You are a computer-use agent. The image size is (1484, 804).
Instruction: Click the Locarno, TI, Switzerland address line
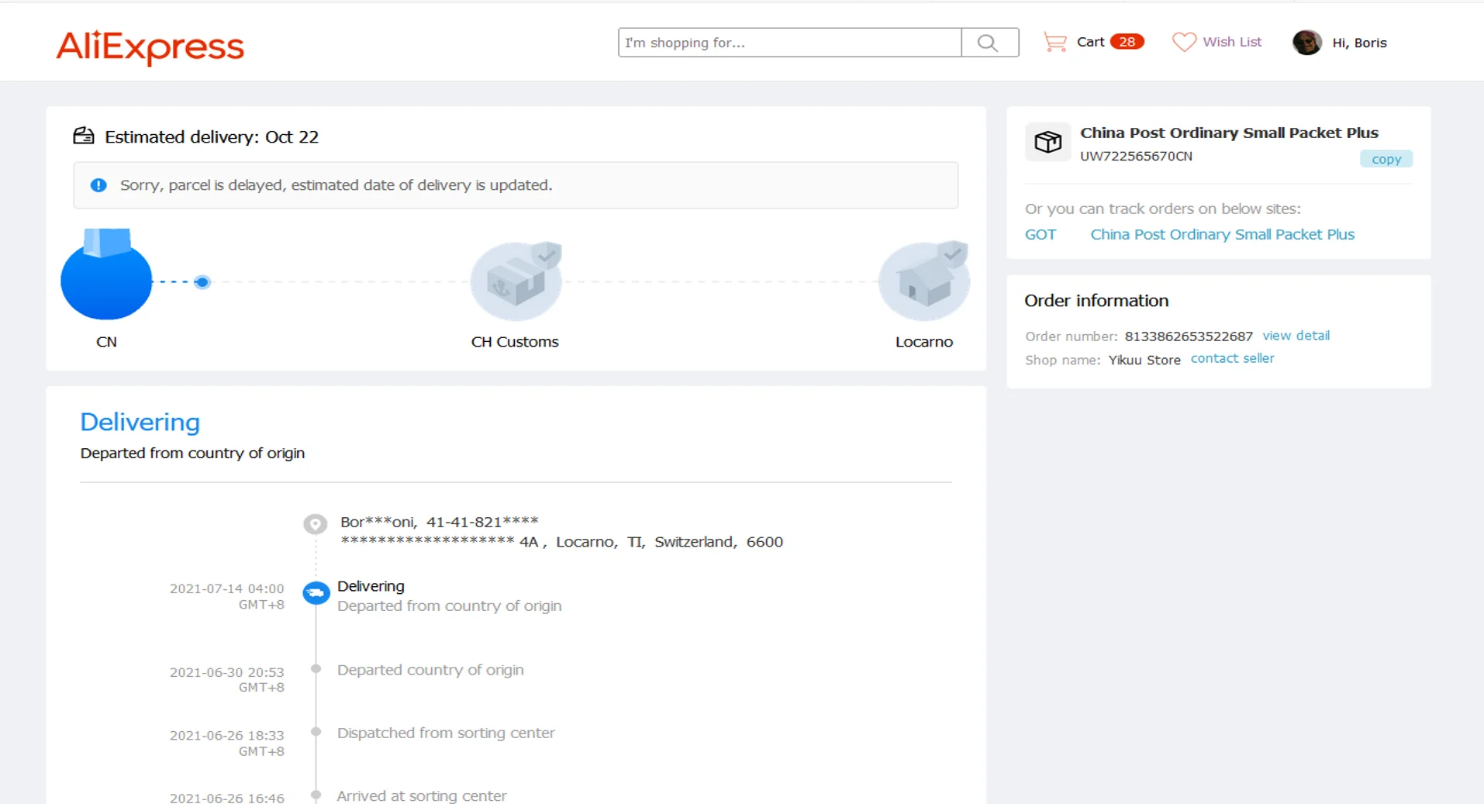pos(561,542)
